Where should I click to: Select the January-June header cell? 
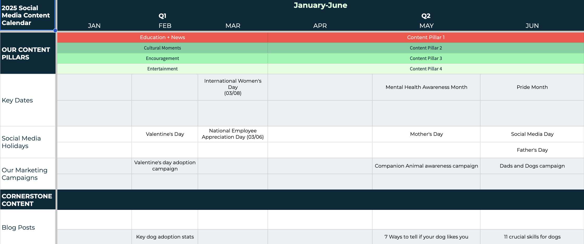pyautogui.click(x=320, y=5)
